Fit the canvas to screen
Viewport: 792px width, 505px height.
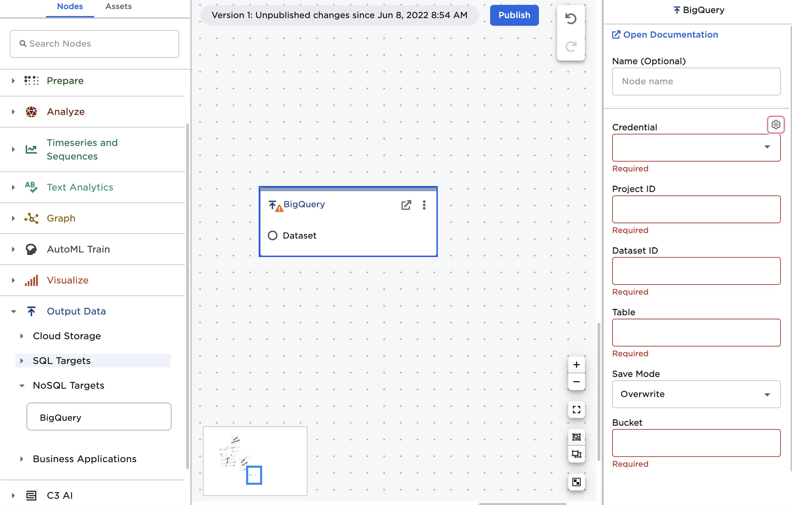[x=576, y=410]
